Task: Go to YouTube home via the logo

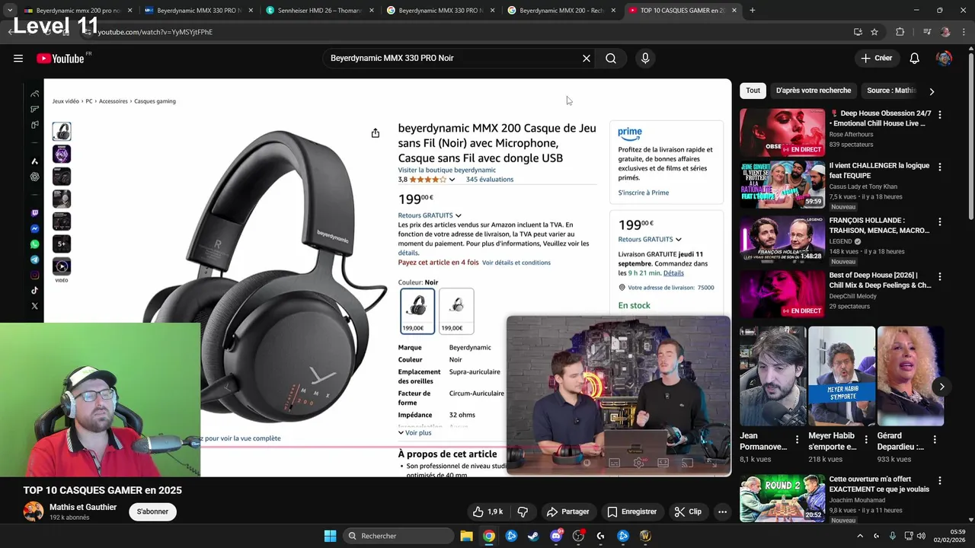Action: 60,59
